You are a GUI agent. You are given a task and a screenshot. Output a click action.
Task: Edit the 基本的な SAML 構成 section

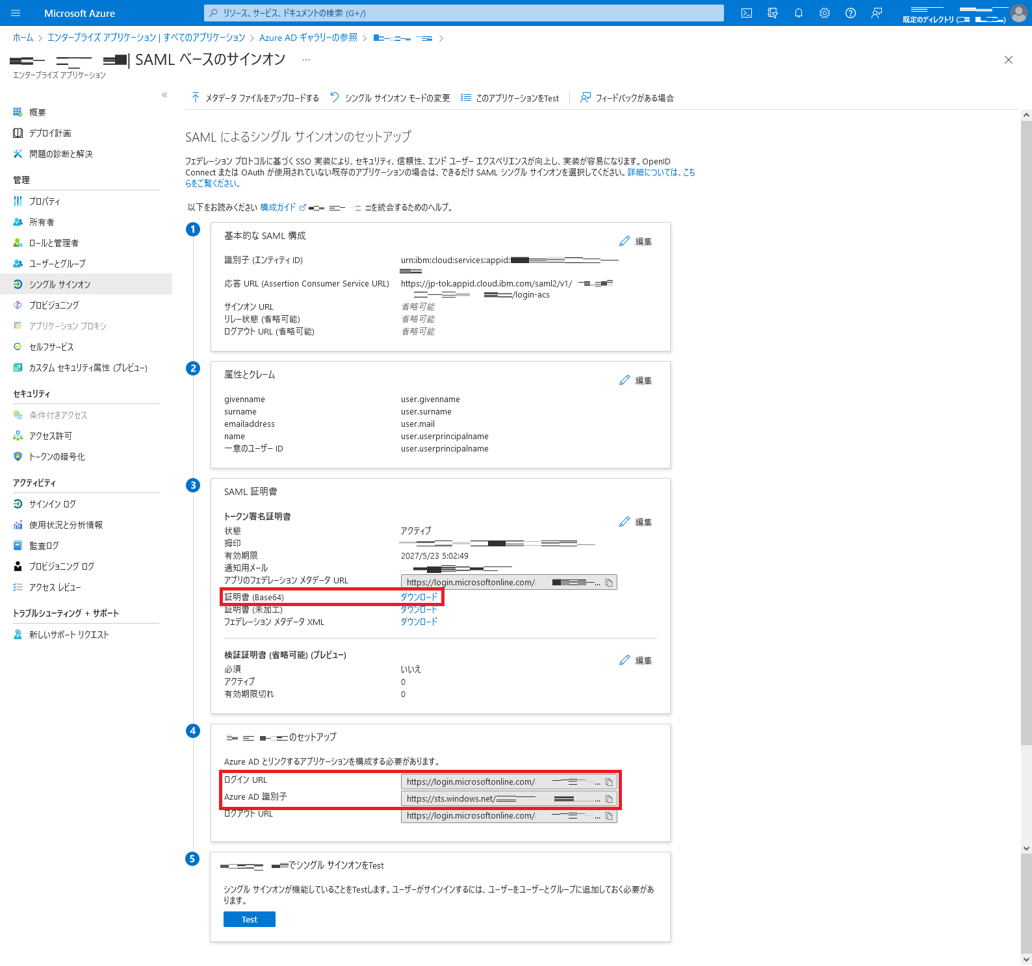point(636,242)
